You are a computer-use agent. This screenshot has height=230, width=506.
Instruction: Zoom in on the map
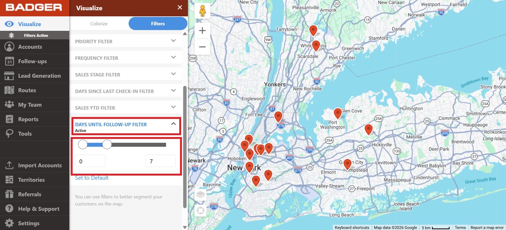pyautogui.click(x=202, y=31)
